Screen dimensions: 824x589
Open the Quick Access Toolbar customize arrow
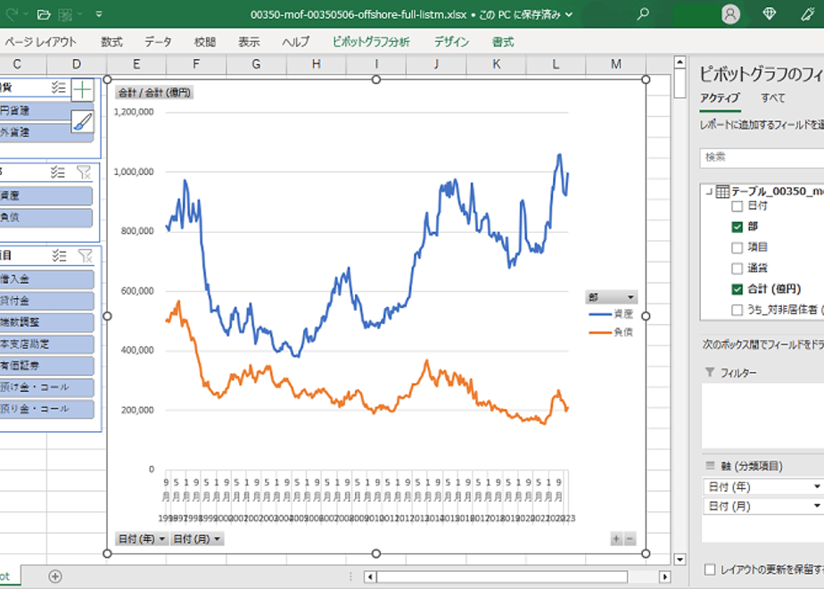[x=99, y=14]
